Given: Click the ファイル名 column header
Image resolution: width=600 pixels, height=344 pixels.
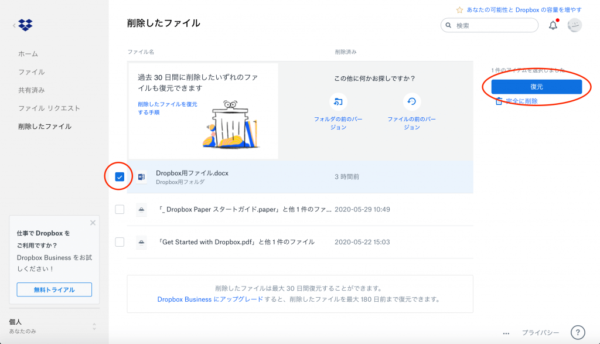Looking at the screenshot, I should 141,52.
